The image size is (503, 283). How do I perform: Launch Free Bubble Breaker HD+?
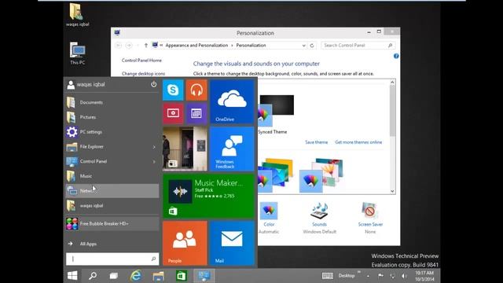coord(112,223)
